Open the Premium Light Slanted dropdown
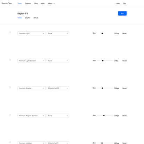This screenshot has width=144, height=144. click(32, 61)
